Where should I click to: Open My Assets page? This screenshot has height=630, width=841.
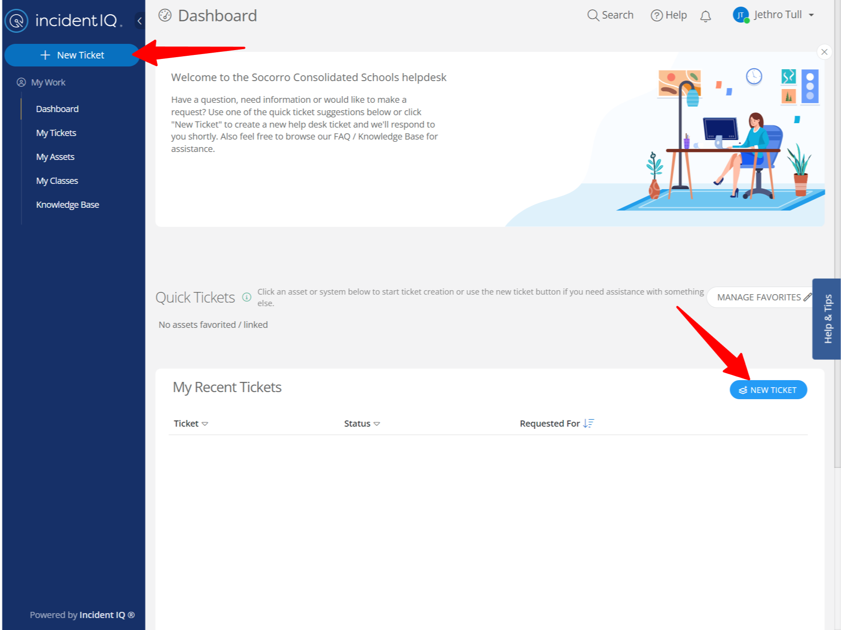55,157
